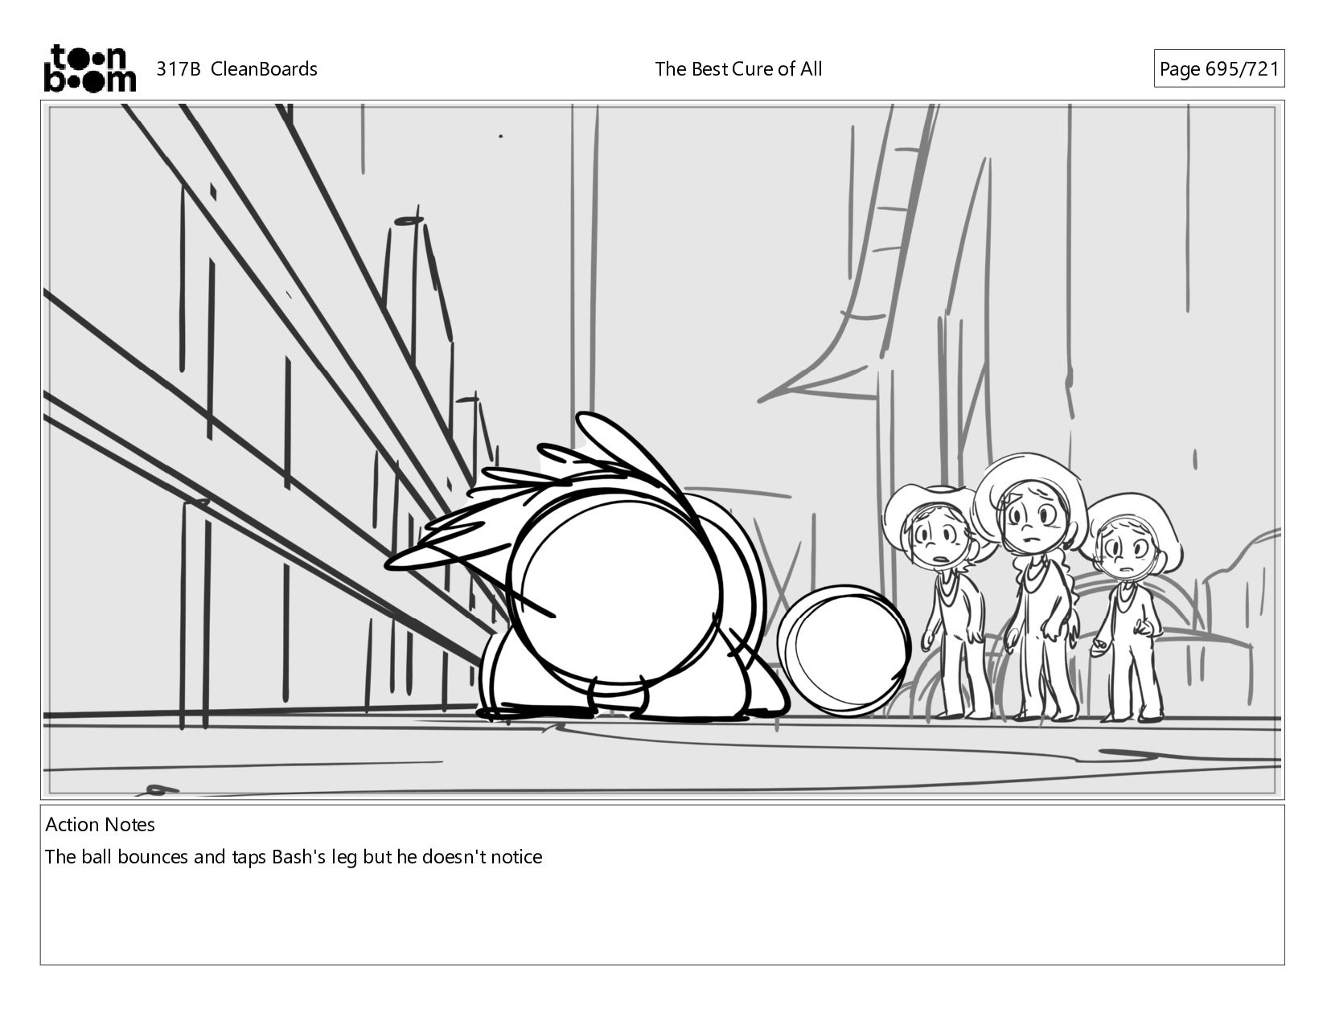
Task: Click the storyboard panel thumbnail
Action: coord(662,450)
